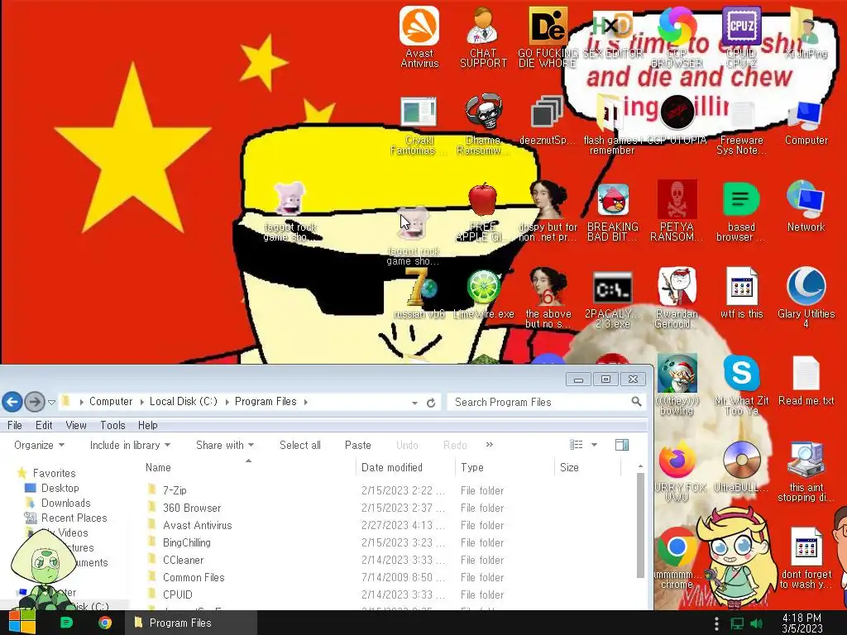Click Select all in the toolbar
The width and height of the screenshot is (847, 635).
click(299, 445)
